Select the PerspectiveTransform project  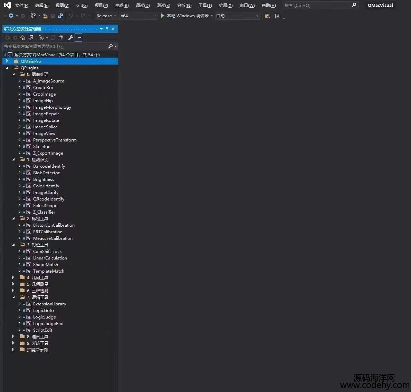click(x=55, y=140)
